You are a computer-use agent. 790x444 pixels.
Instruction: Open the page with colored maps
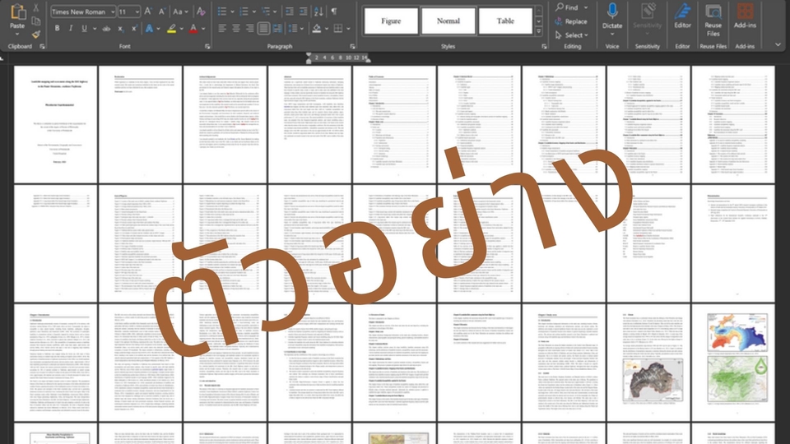(x=733, y=363)
